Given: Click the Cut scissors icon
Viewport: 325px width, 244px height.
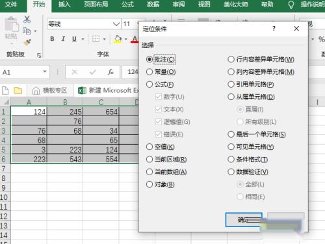Looking at the screenshot, I should [x=27, y=19].
